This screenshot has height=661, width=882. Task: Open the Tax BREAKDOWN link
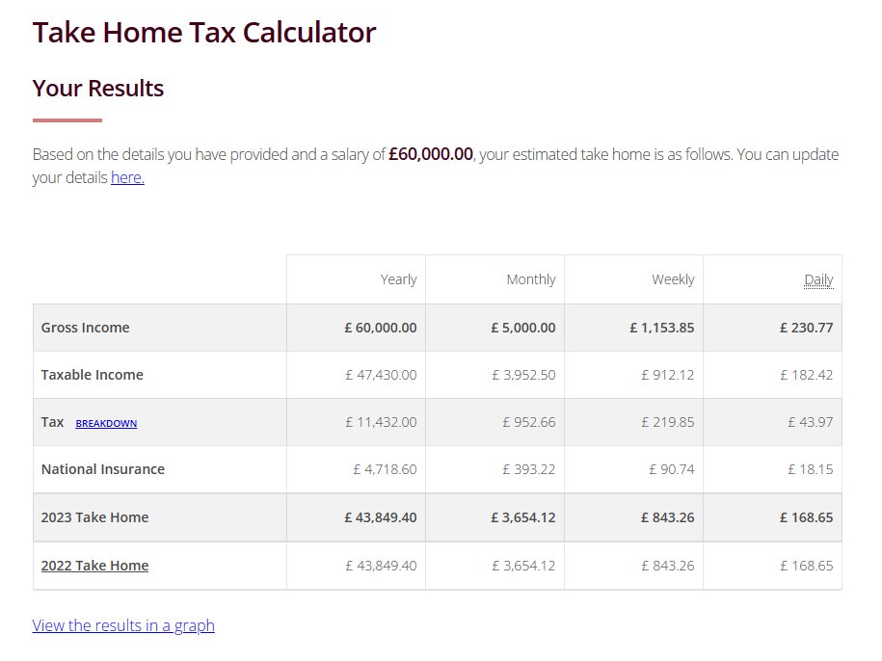click(106, 424)
